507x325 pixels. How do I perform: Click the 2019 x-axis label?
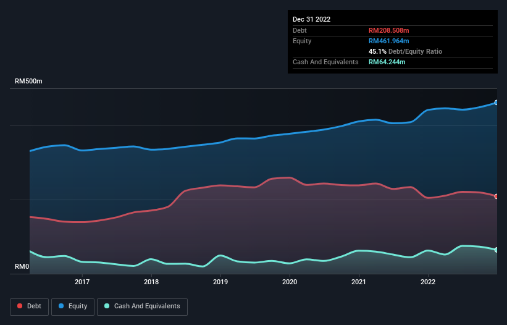click(x=220, y=282)
